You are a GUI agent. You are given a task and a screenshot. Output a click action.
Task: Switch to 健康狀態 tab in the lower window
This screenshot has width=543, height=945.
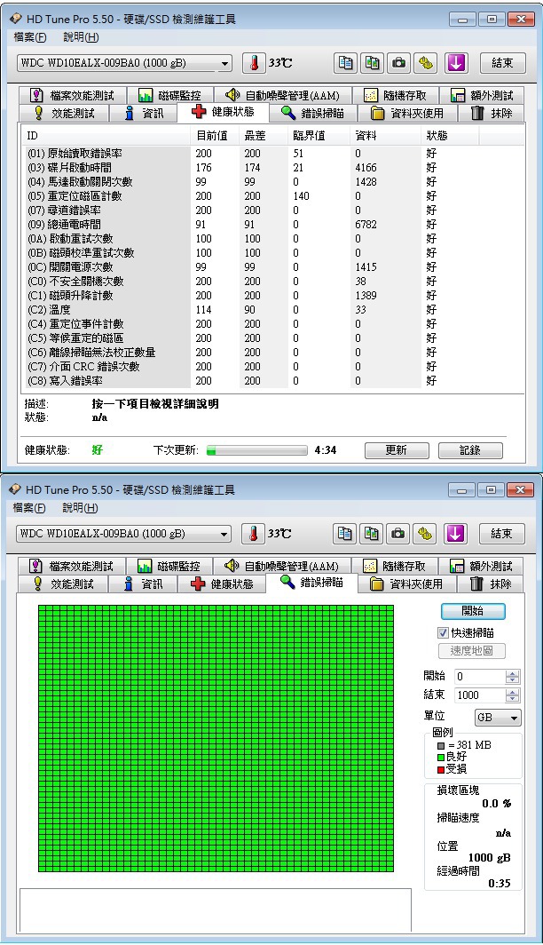coord(222,584)
